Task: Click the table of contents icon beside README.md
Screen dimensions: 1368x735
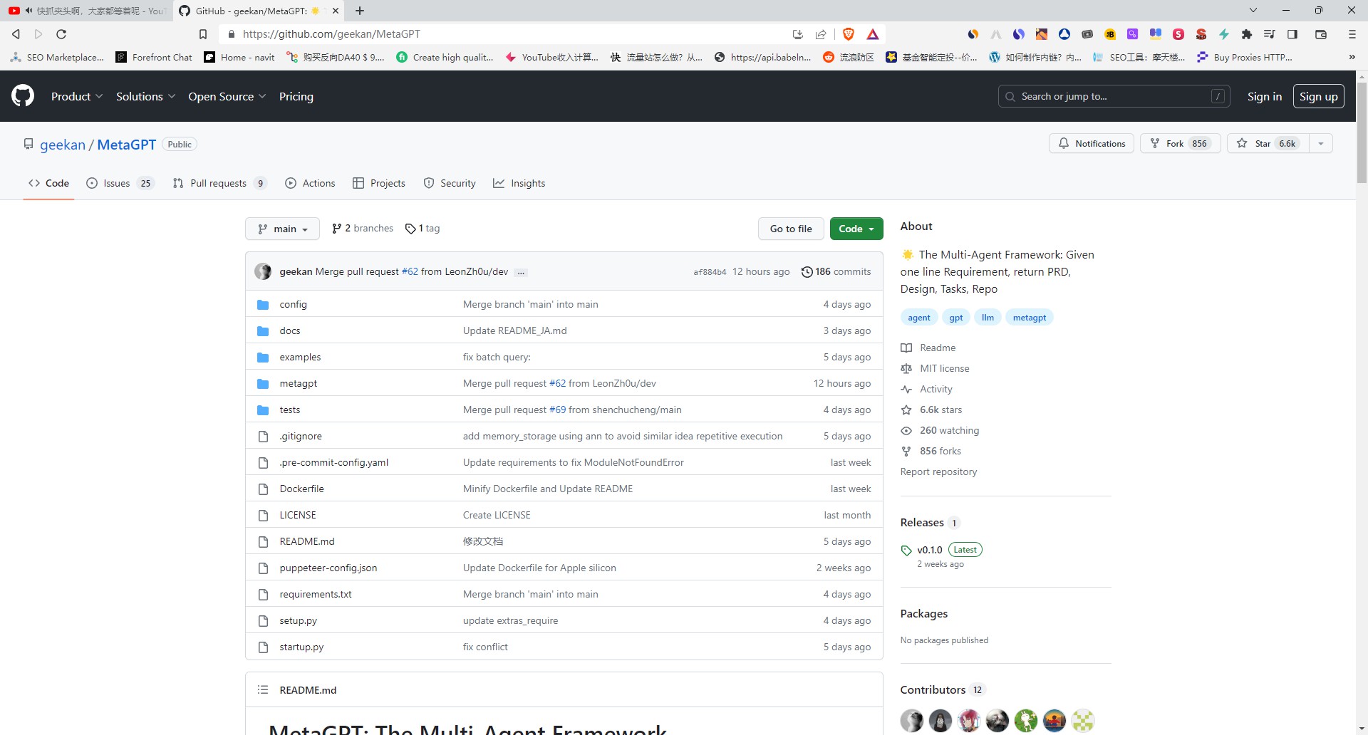Action: point(263,689)
